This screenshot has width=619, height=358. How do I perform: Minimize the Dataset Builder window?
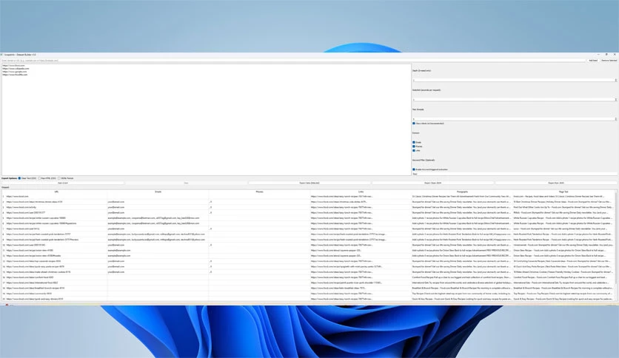tap(598, 55)
